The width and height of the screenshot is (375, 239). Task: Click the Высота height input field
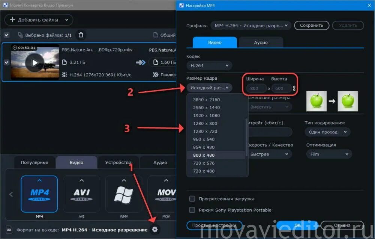(282, 88)
